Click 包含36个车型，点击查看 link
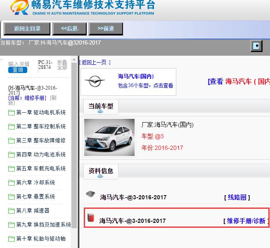The width and height of the screenshot is (270, 248). click(x=145, y=85)
